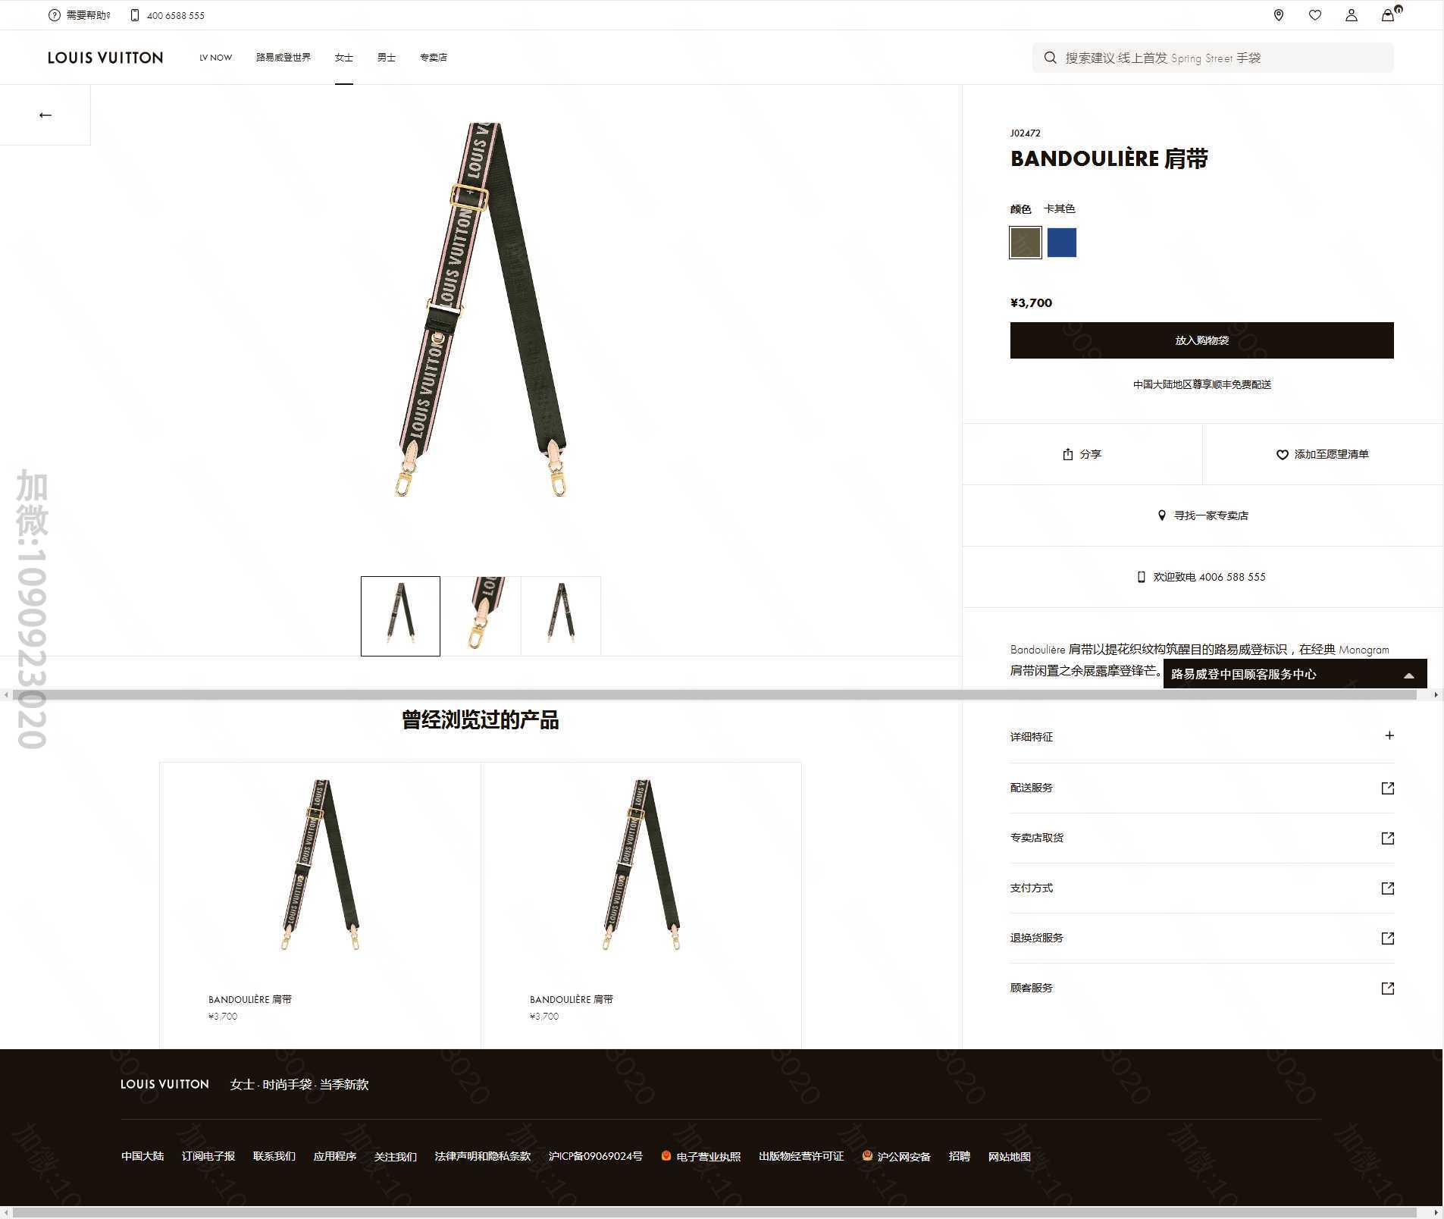
Task: Click the heart icon beside 添加至愿望清单
Action: [x=1283, y=454]
